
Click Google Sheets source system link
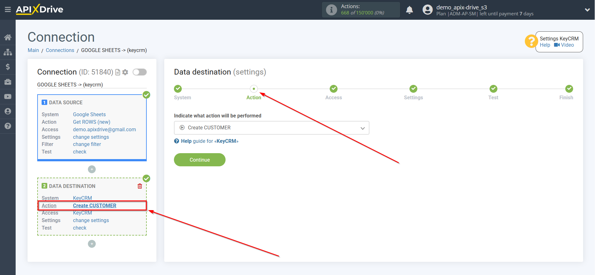(89, 115)
